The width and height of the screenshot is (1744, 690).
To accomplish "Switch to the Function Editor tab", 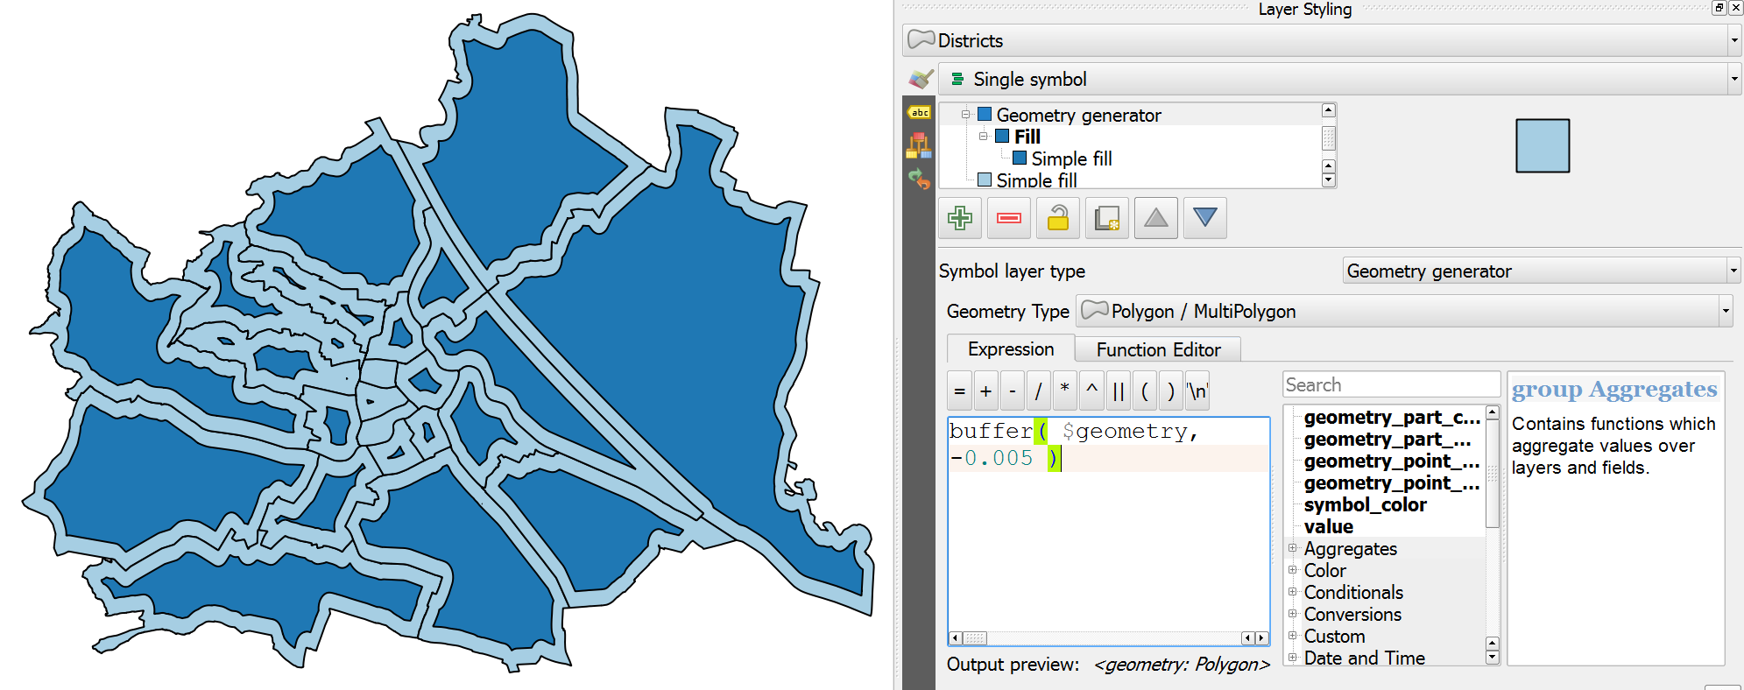I will click(1158, 349).
